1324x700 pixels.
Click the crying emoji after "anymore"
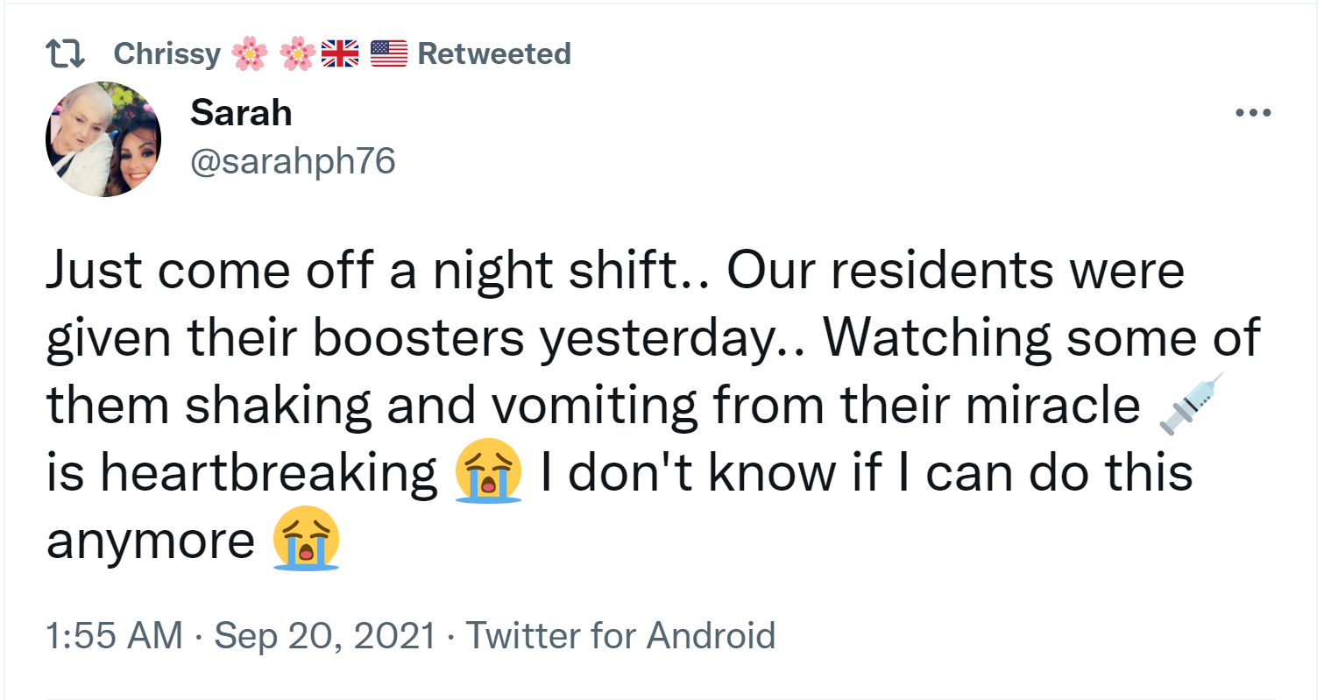pos(306,539)
